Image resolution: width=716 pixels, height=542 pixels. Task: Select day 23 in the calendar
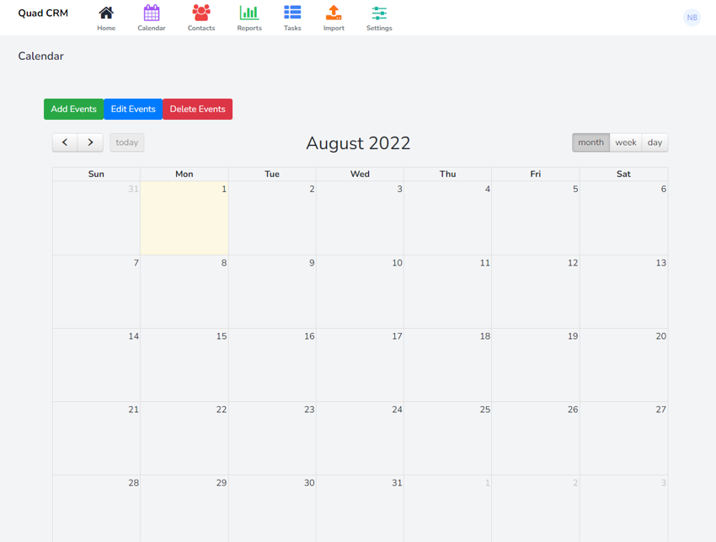[x=272, y=438]
